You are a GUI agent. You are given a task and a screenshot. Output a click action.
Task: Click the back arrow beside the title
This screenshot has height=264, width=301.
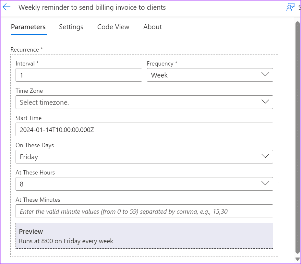(x=6, y=7)
